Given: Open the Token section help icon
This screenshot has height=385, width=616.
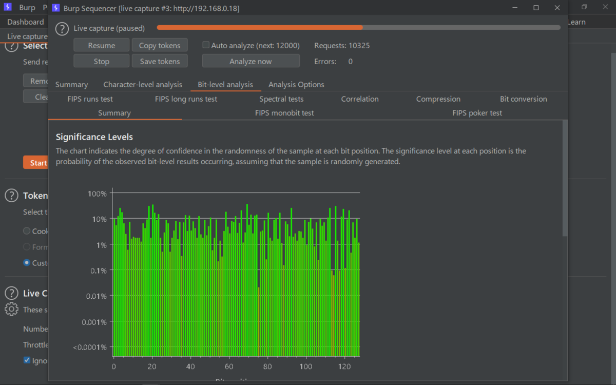Looking at the screenshot, I should [11, 196].
